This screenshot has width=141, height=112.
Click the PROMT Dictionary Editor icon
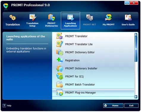[x=59, y=52]
